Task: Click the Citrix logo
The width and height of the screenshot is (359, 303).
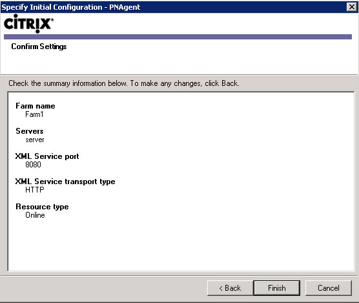Action: 28,23
